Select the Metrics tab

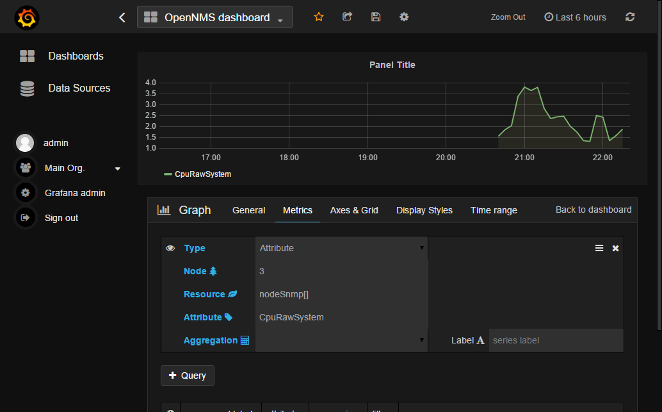[298, 210]
